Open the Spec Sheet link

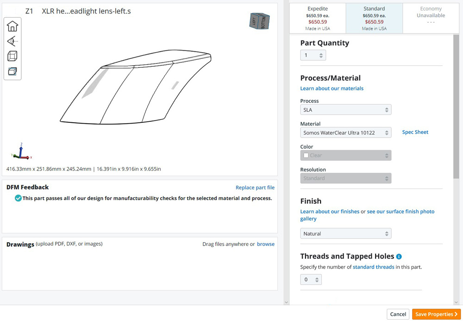[x=415, y=132]
